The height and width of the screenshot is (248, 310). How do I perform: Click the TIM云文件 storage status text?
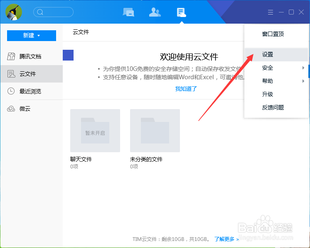(171, 239)
